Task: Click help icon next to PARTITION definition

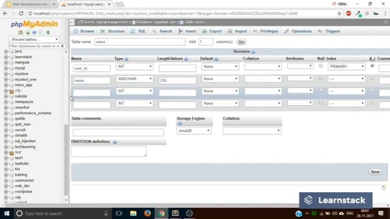Action: (x=115, y=142)
